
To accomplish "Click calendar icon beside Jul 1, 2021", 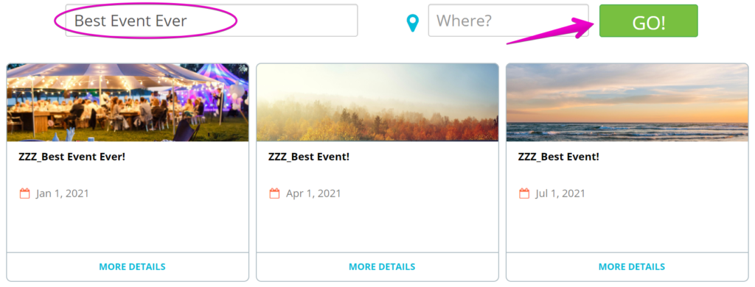I will [x=524, y=194].
